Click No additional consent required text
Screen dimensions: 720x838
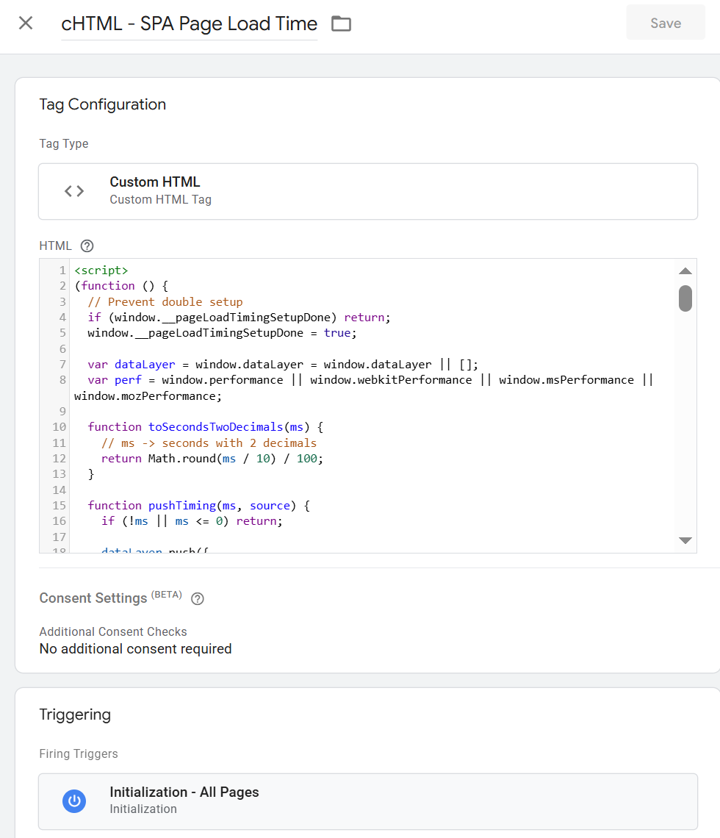(136, 649)
